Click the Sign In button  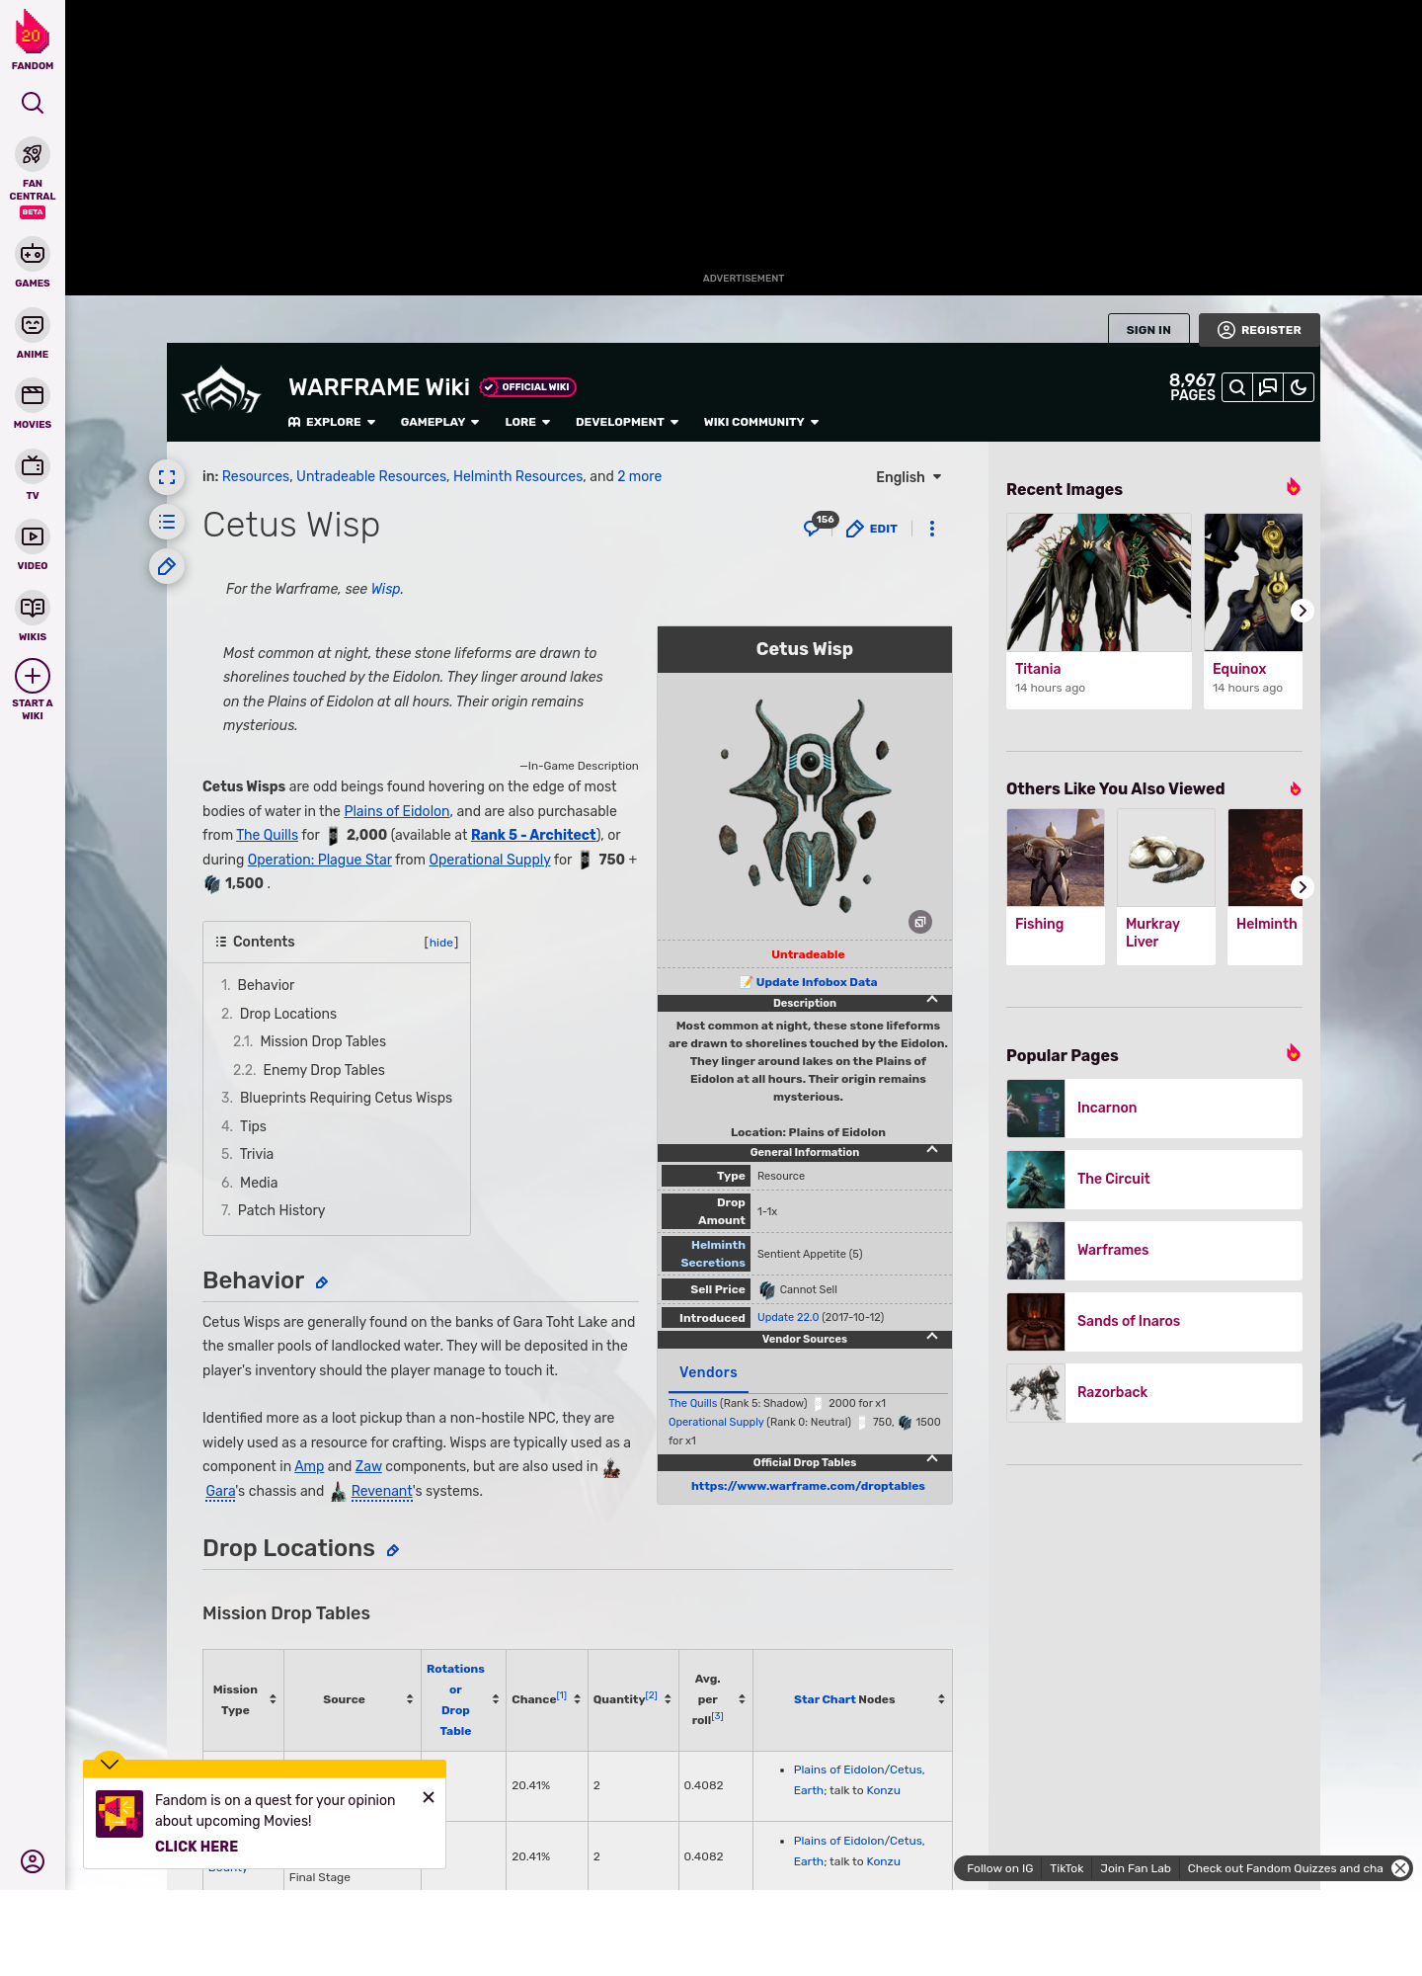pos(1148,330)
